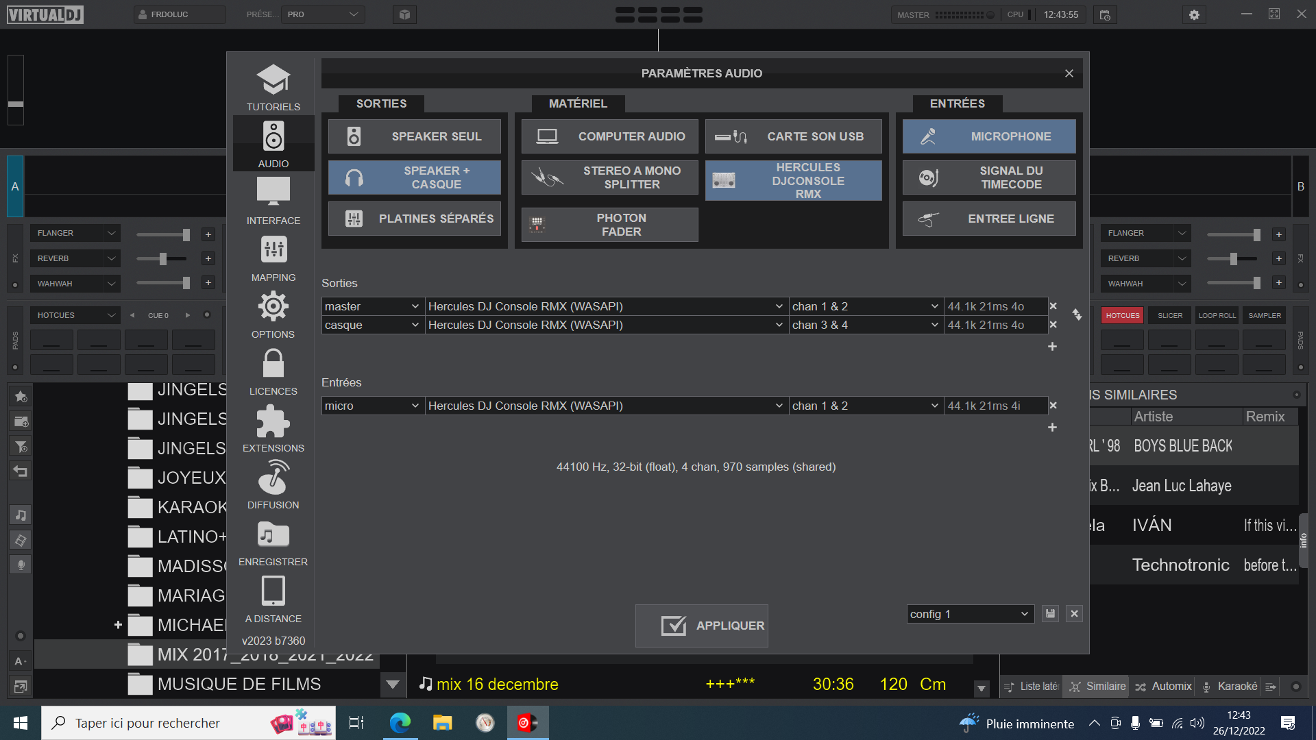Open File Explorer from the taskbar

click(x=442, y=723)
